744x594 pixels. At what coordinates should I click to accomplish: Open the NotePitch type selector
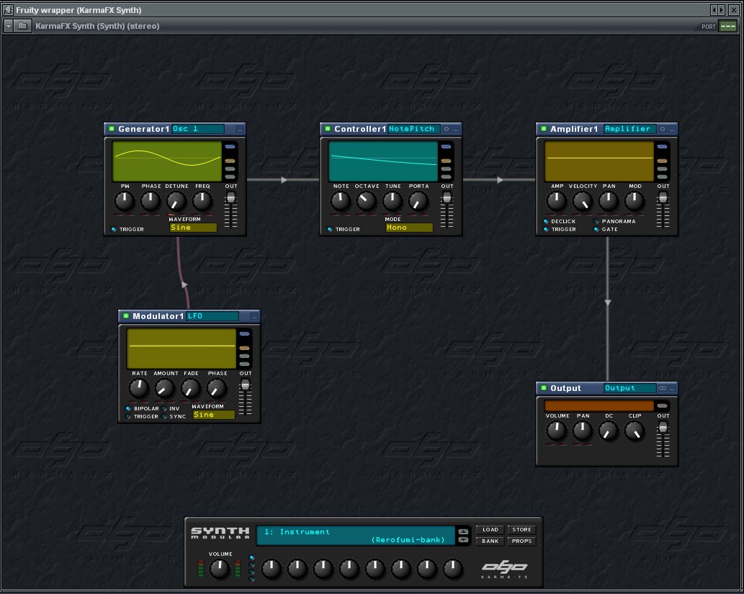tap(413, 129)
